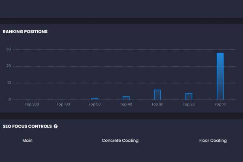Click the Top 10 bar in chart
This screenshot has width=243, height=162.
pyautogui.click(x=220, y=76)
